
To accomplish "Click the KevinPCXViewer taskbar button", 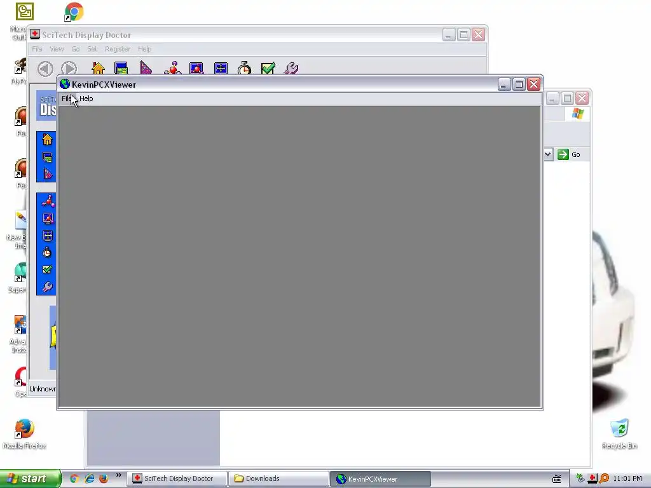I will [380, 478].
